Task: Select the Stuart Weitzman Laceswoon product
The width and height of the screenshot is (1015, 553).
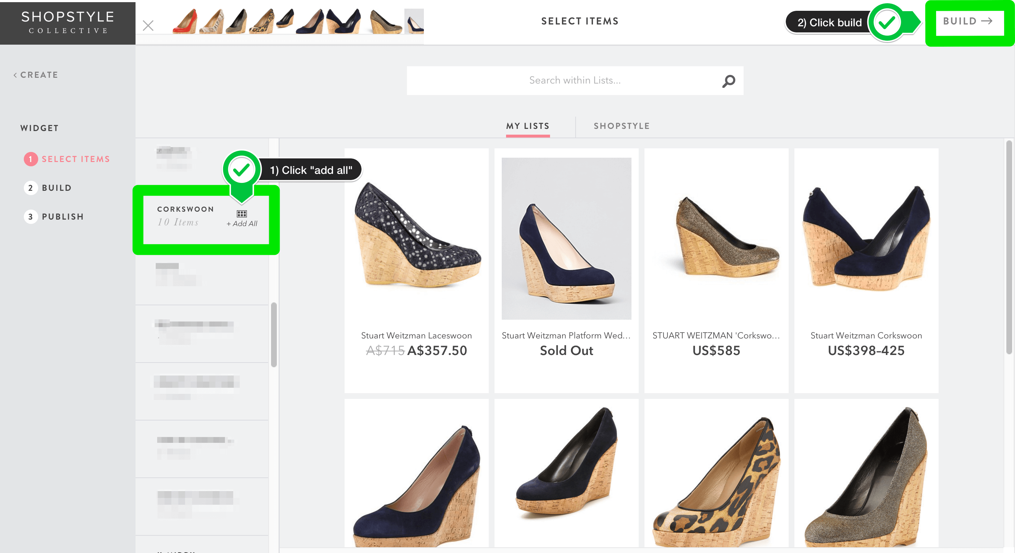Action: (x=416, y=270)
